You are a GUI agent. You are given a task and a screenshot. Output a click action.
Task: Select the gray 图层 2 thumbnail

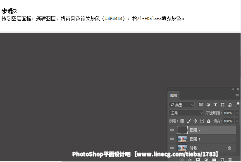(x=182, y=130)
